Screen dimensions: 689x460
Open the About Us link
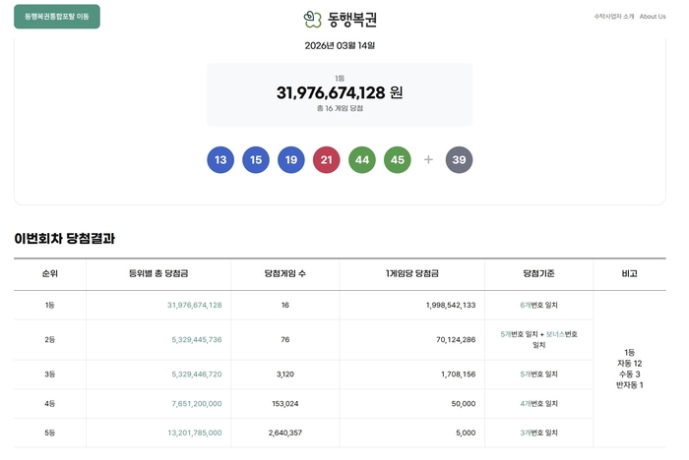pos(653,17)
